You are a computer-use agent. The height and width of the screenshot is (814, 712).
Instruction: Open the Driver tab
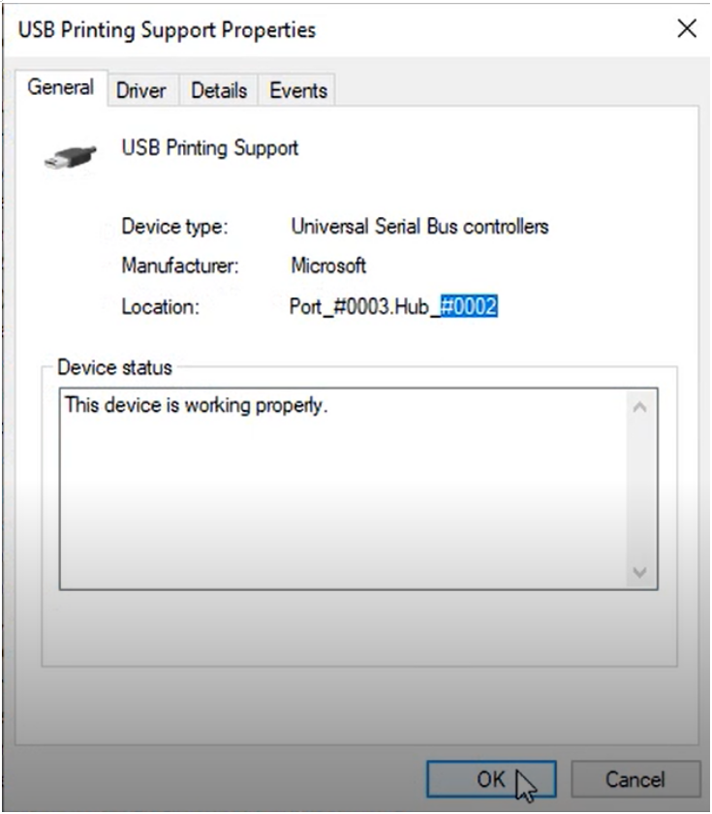tap(141, 91)
